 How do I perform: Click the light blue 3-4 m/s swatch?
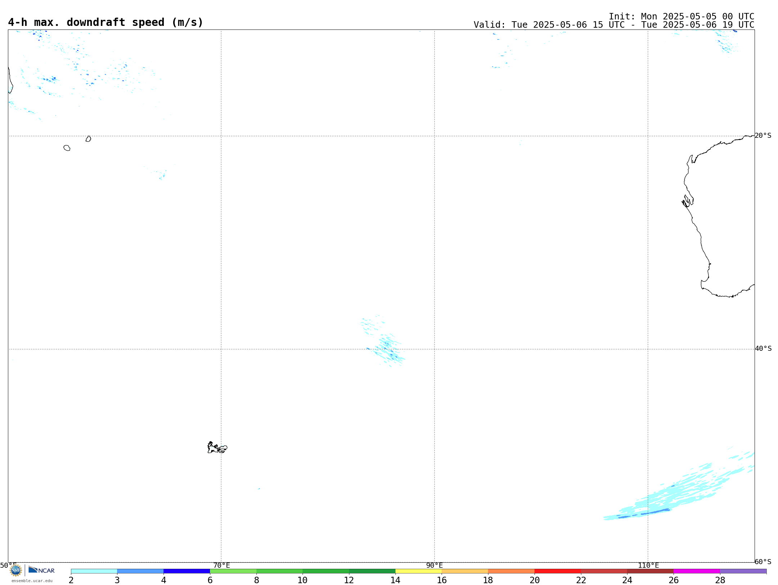(140, 571)
